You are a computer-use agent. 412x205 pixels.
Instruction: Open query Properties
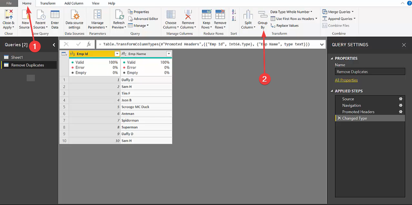click(138, 12)
